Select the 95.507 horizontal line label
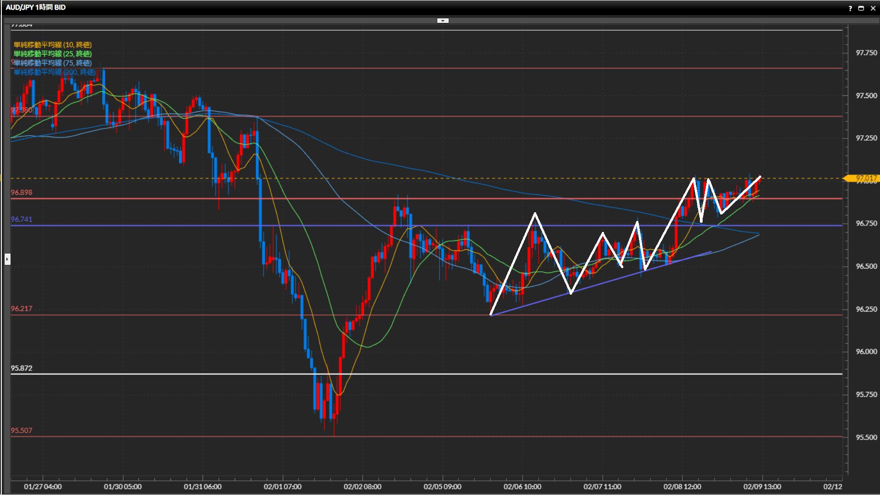The width and height of the screenshot is (880, 495). [22, 430]
